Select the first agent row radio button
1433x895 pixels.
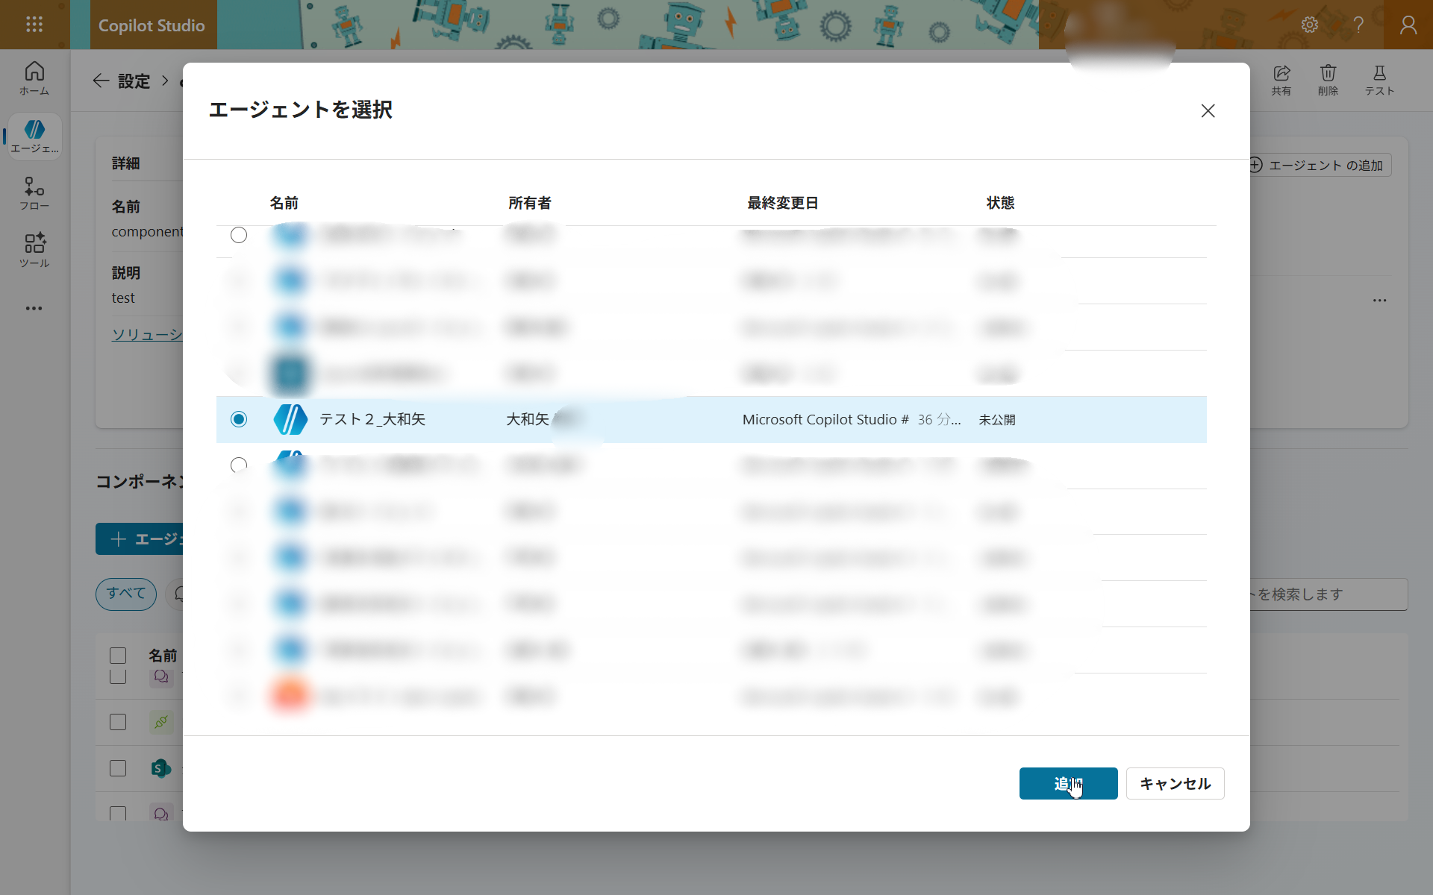(x=239, y=235)
